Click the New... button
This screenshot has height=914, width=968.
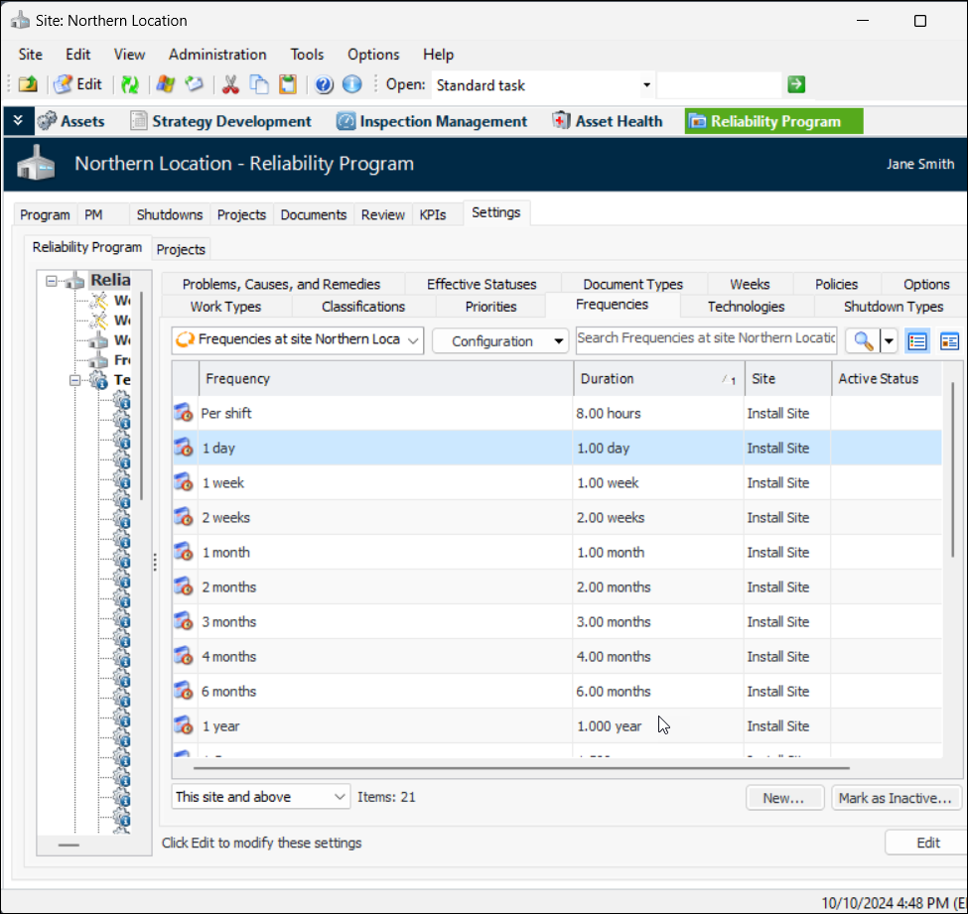click(x=784, y=798)
